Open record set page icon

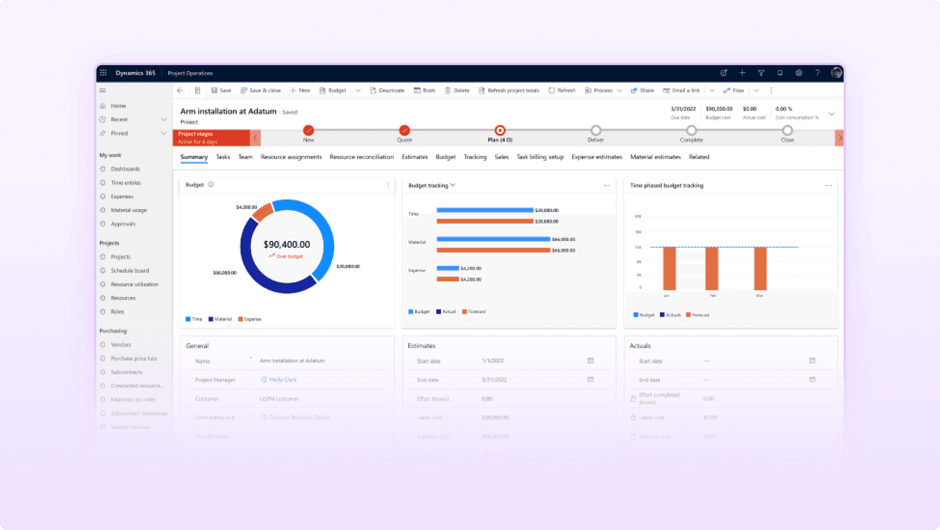pos(197,90)
